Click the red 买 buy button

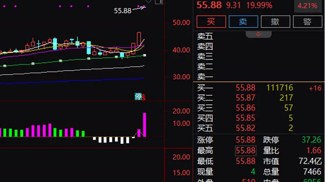(x=211, y=22)
